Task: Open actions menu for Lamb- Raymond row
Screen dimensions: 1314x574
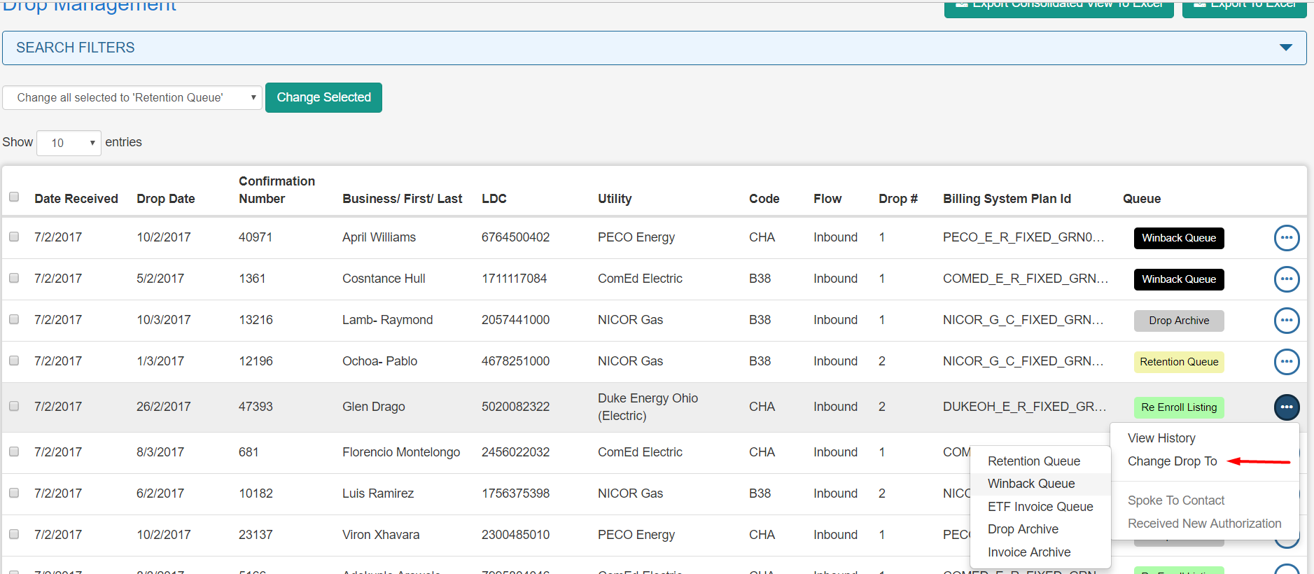Action: (x=1287, y=321)
